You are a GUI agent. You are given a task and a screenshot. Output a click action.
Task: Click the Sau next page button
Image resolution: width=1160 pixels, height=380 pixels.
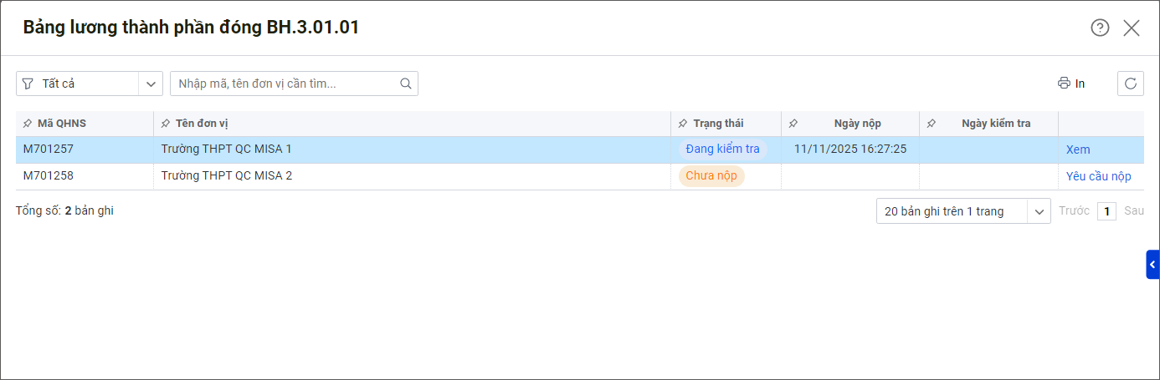(1134, 211)
